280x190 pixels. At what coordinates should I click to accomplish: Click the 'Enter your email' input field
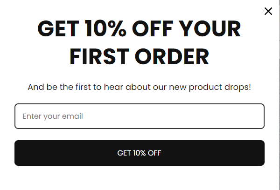[x=140, y=116]
